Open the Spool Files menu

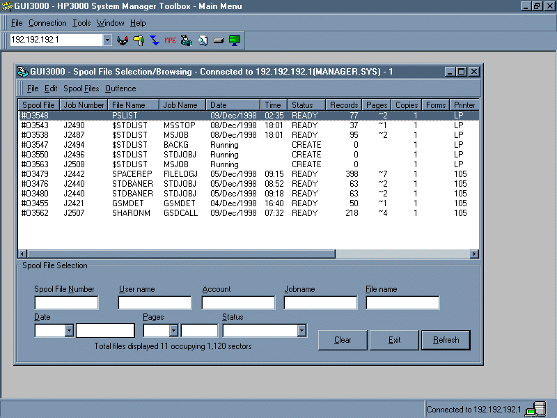point(81,88)
